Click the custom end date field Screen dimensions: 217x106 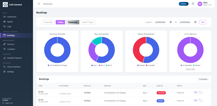click(188, 22)
